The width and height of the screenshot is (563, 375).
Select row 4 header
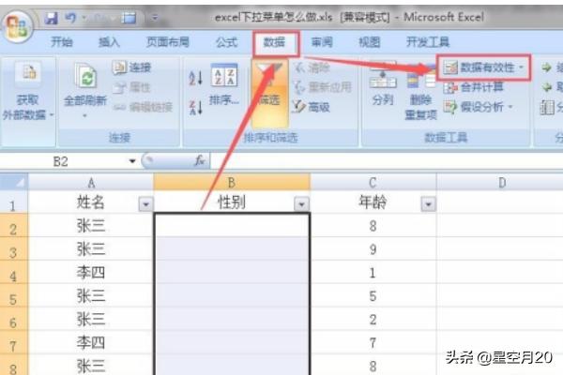point(13,272)
